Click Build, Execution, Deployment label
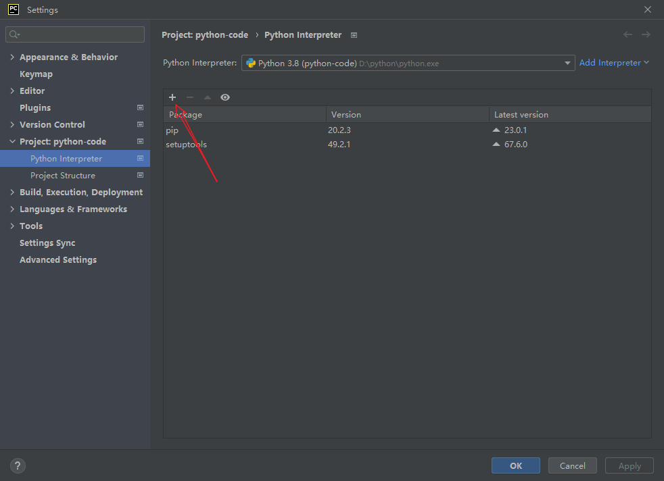The image size is (664, 481). [81, 193]
